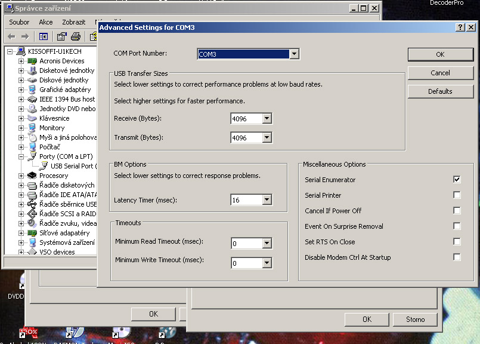Select the USB Serial Port device icon
This screenshot has height=344, width=480.
[x=43, y=166]
